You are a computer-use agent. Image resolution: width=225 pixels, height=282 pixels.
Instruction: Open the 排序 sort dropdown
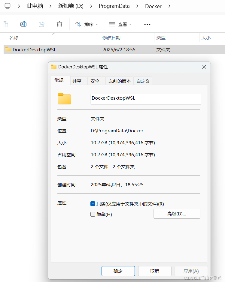(87, 24)
